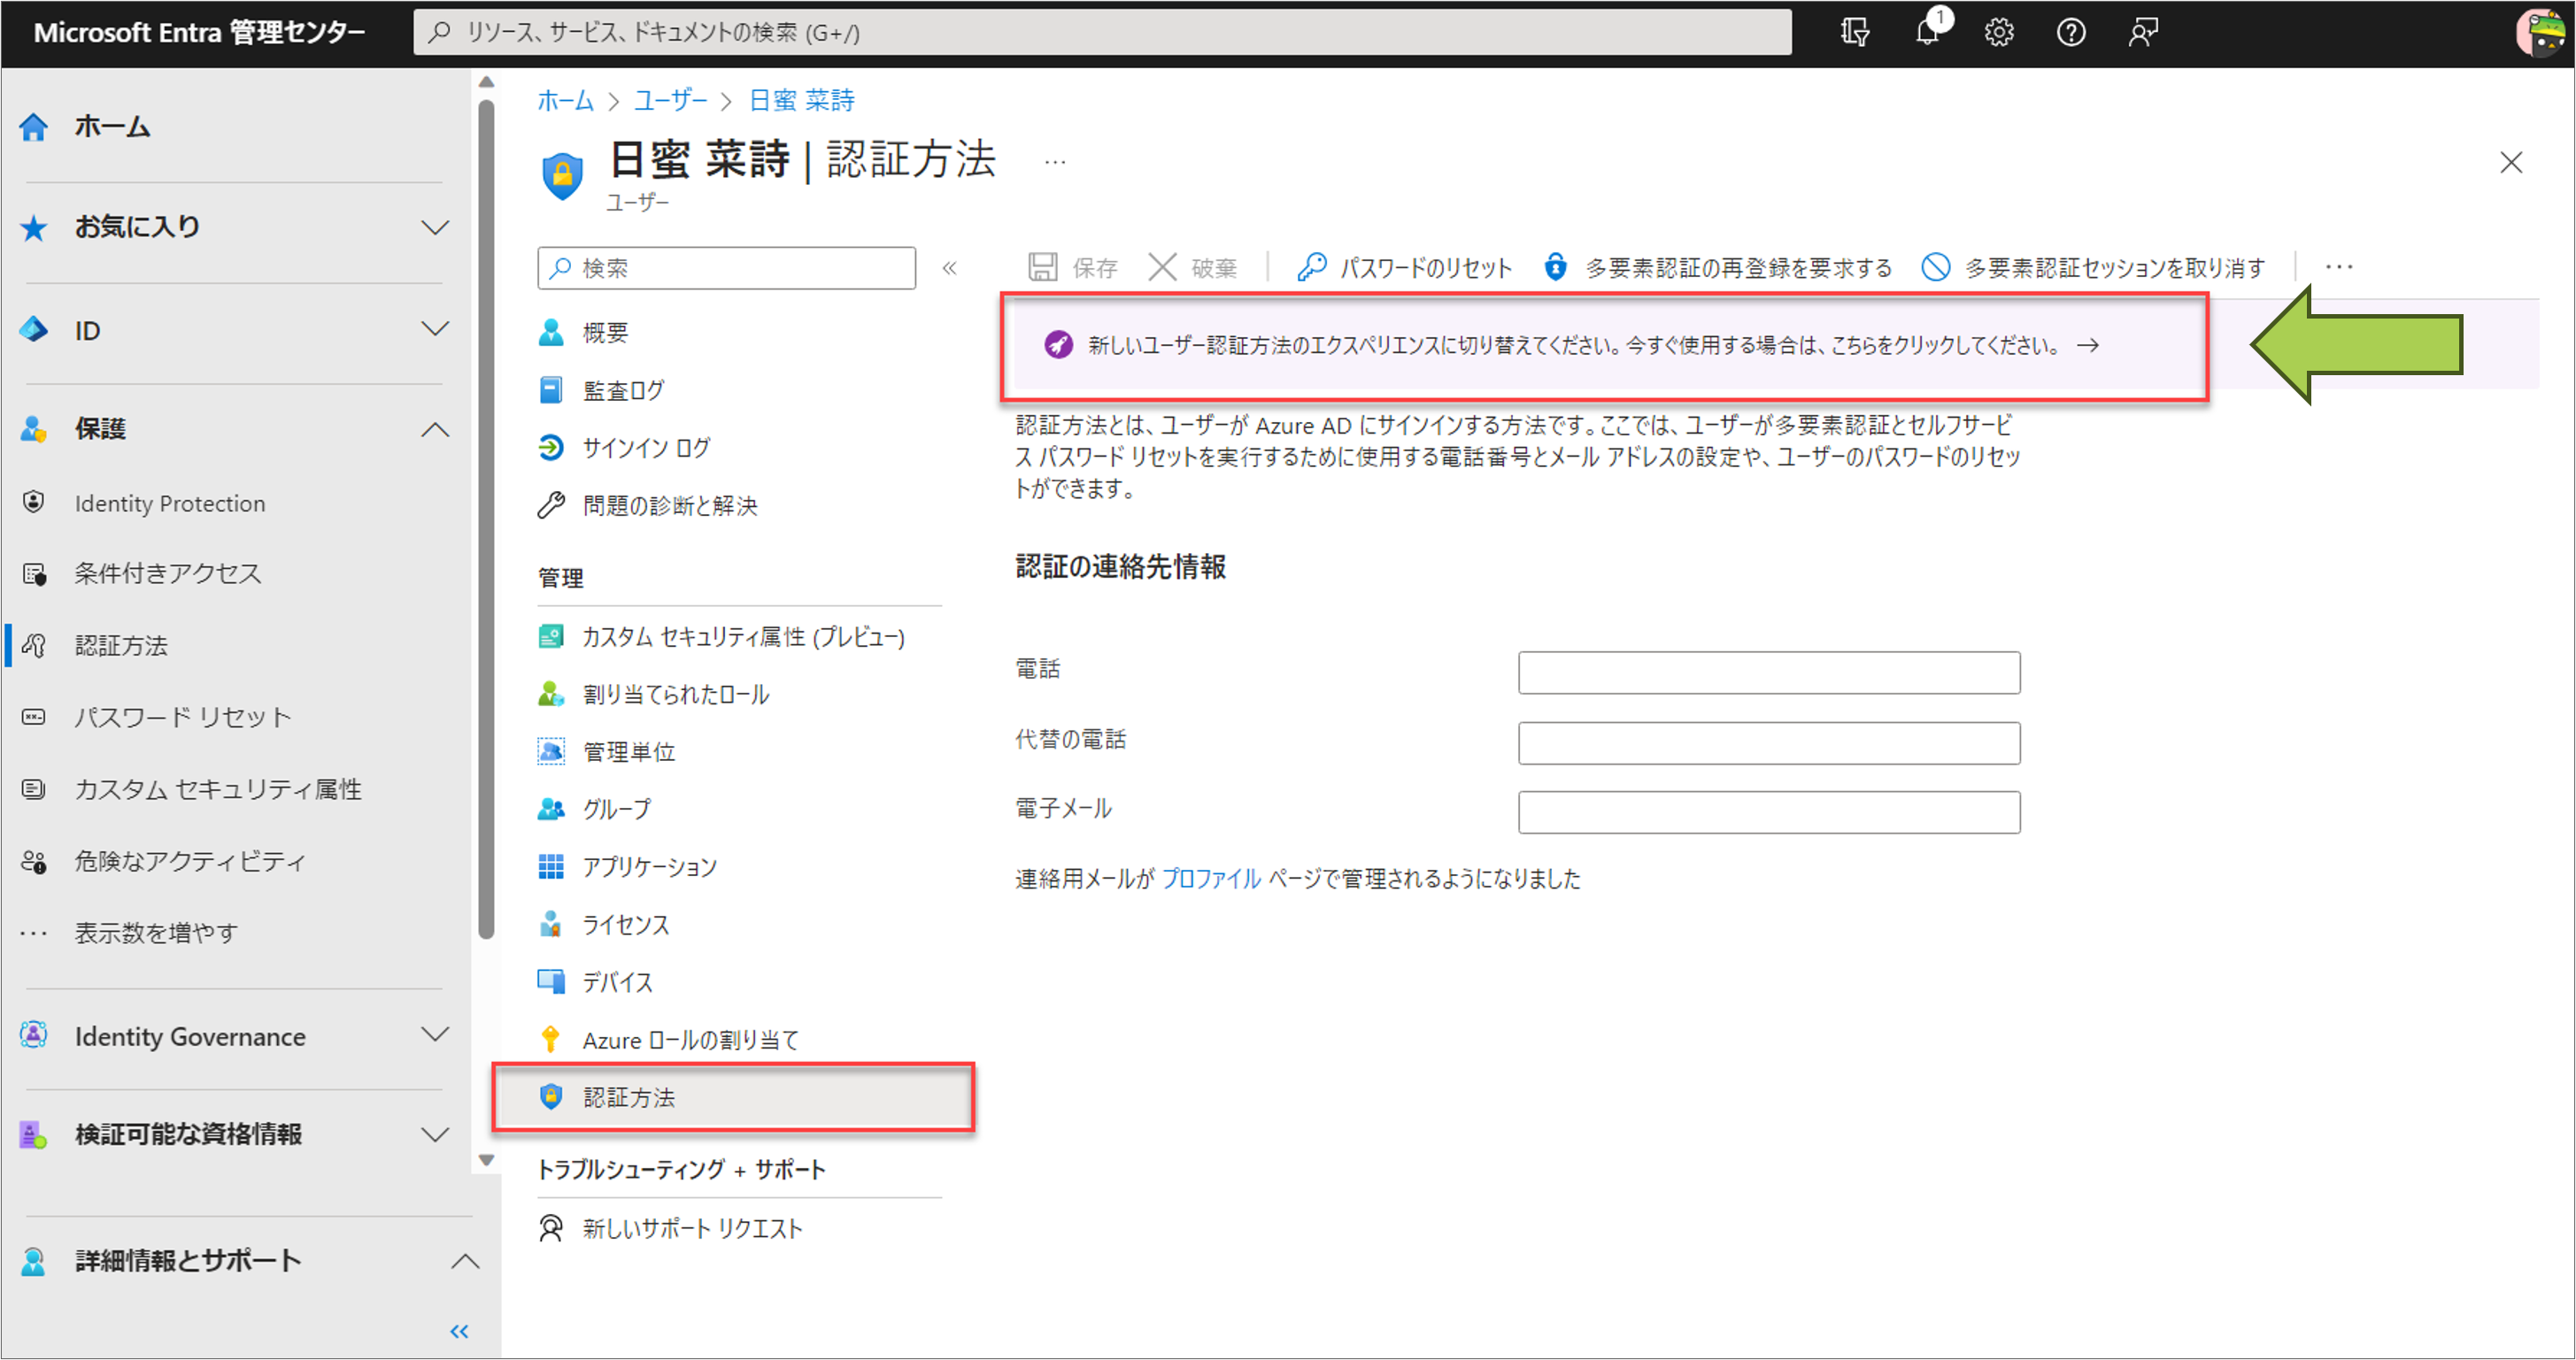Click the 電子メール input field
This screenshot has width=2576, height=1360.
pyautogui.click(x=1769, y=812)
